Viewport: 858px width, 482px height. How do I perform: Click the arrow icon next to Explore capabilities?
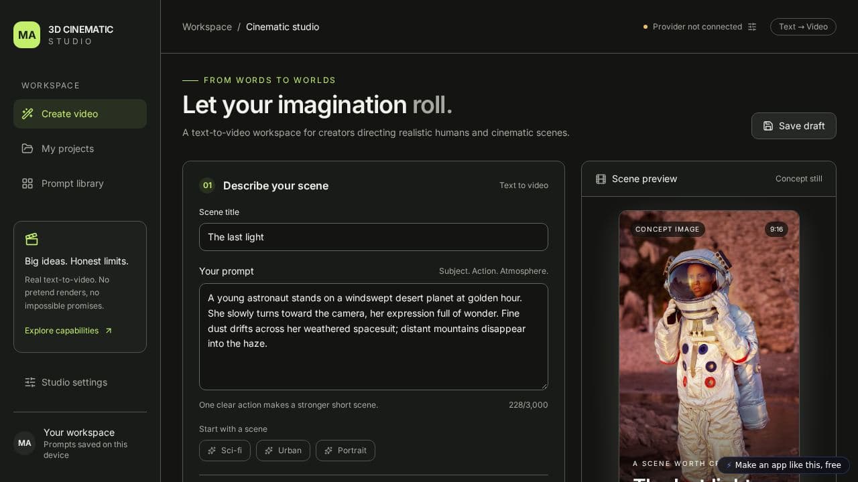coord(109,331)
